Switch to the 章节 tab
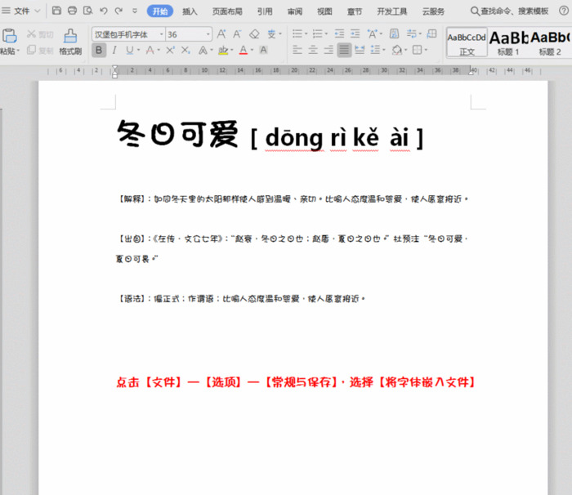 (354, 11)
